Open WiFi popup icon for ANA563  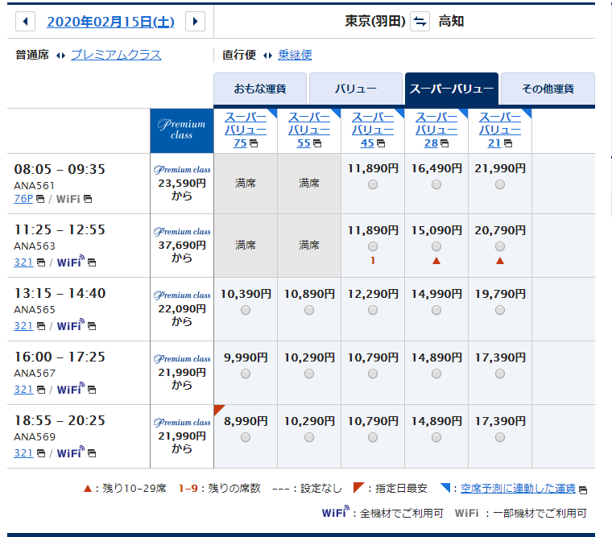tap(92, 262)
